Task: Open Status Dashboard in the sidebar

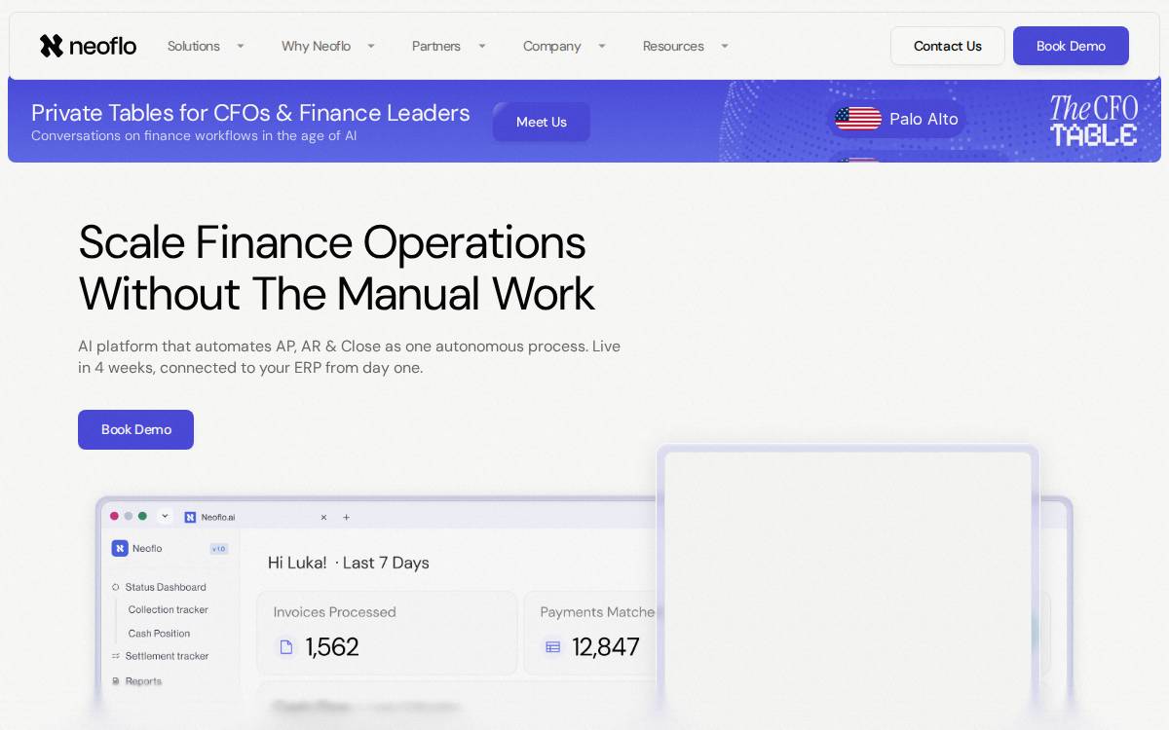Action: (166, 587)
